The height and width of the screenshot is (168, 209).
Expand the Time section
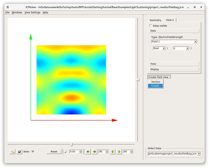[174, 64]
